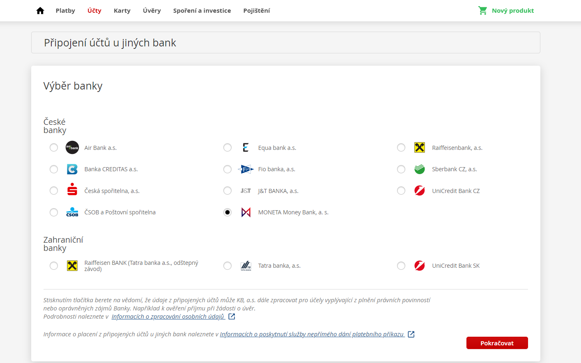Viewport: 581px width, 363px height.
Task: Click the Tatra banka, a.s. label
Action: coord(279,266)
